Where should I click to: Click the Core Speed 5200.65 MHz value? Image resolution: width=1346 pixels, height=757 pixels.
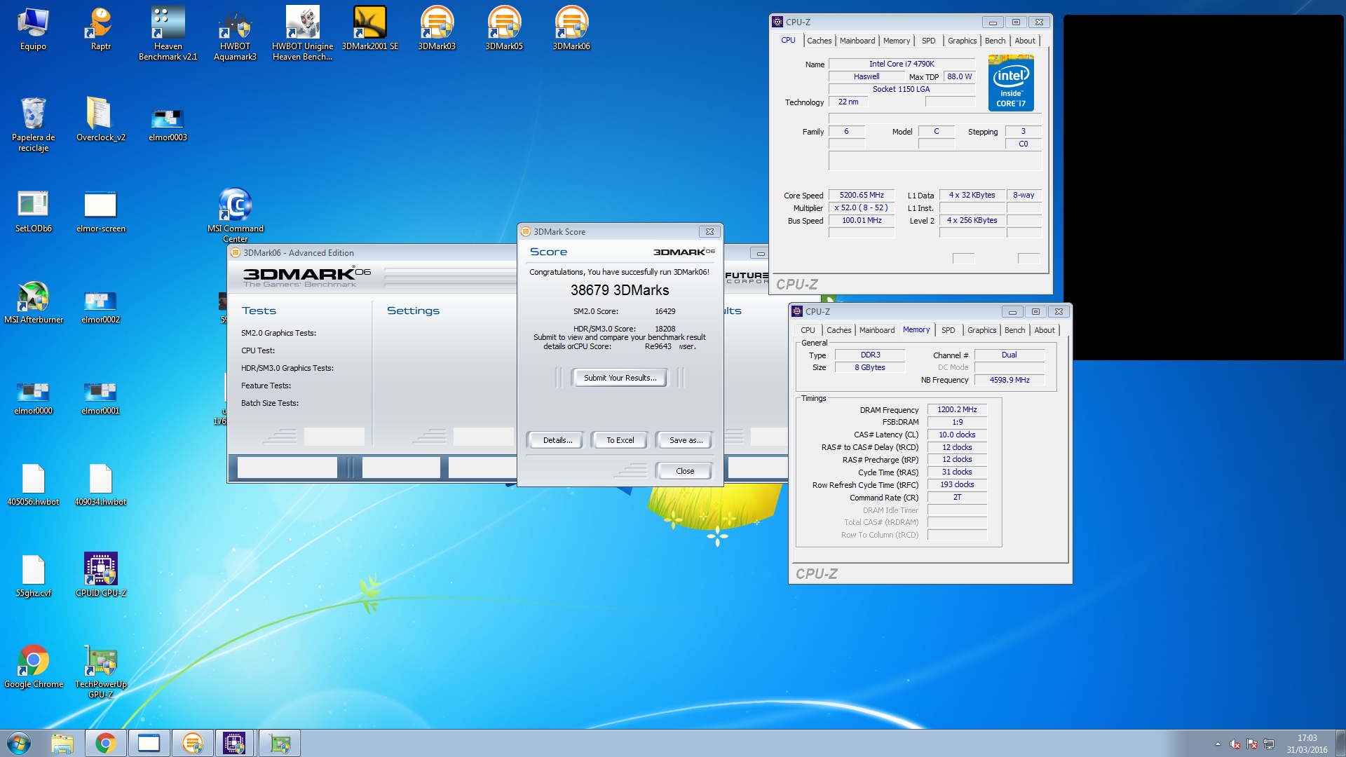tap(862, 195)
